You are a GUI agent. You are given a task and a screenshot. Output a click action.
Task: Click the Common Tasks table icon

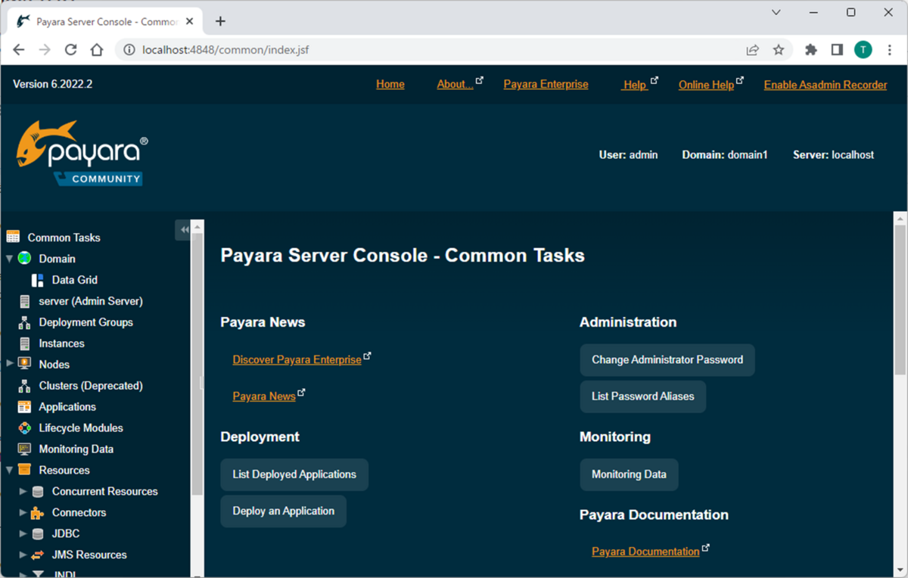pyautogui.click(x=13, y=237)
